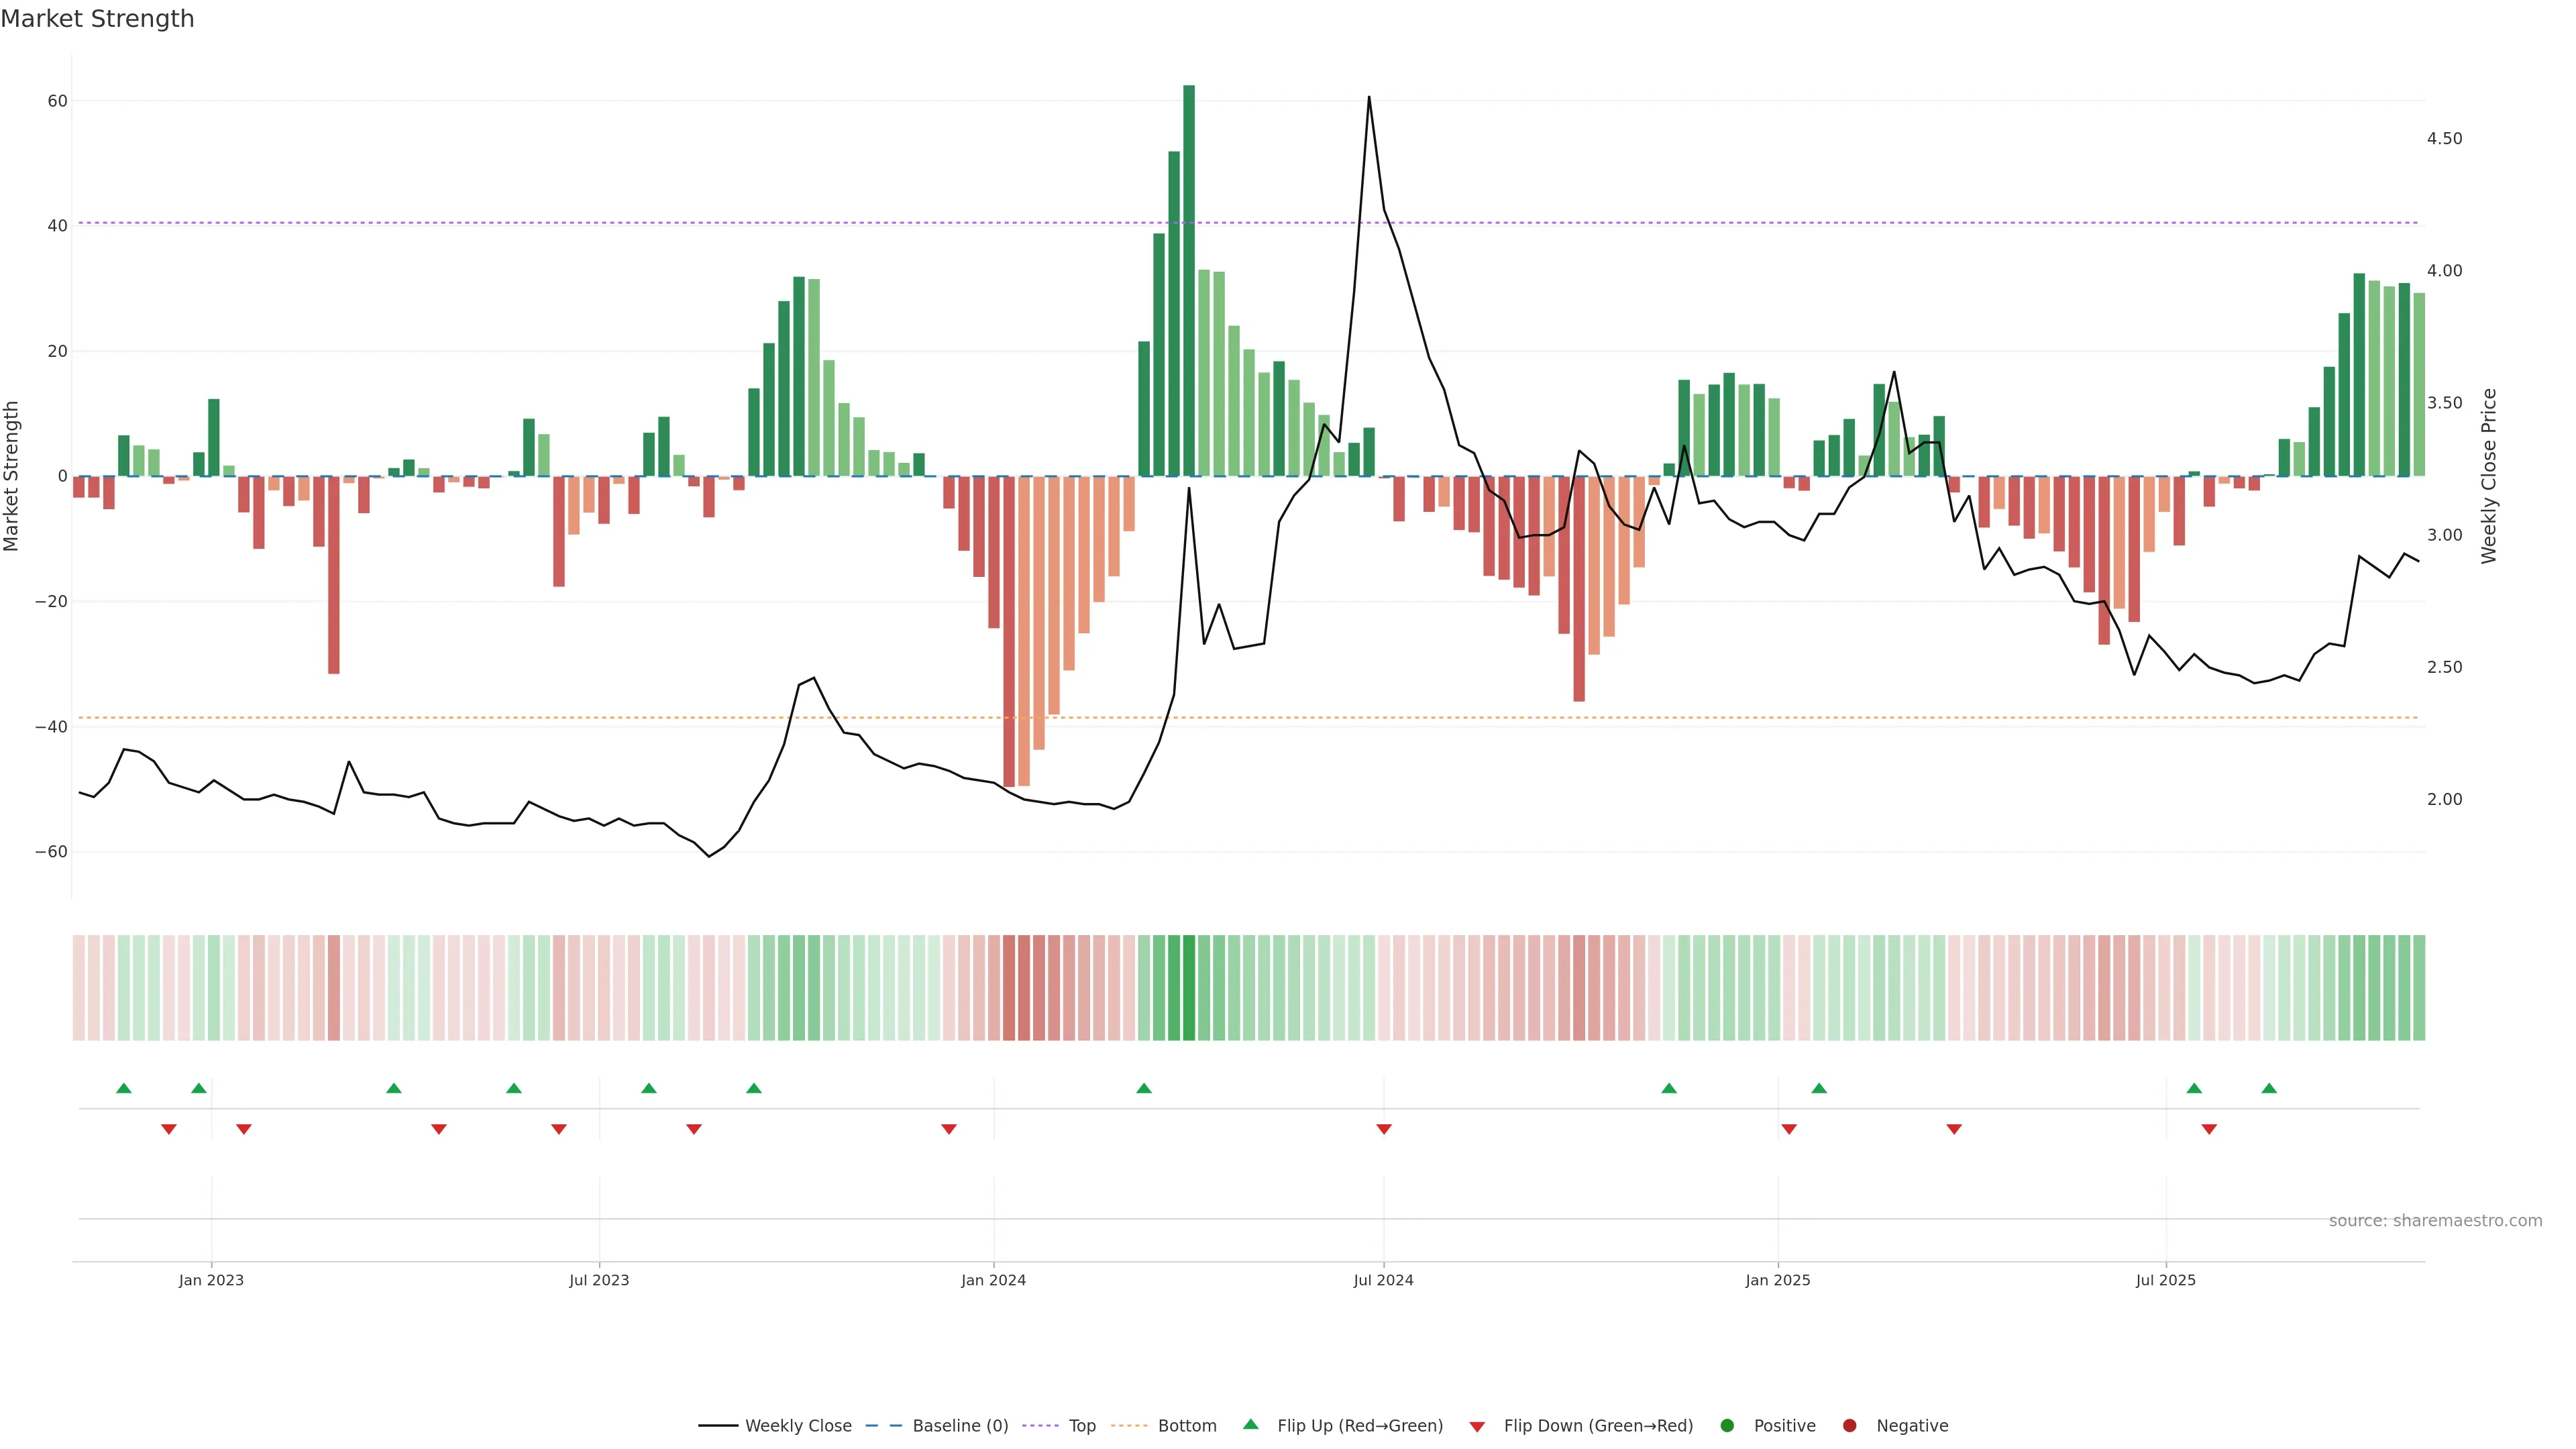Click the Positive green circle legend icon

1727,1426
